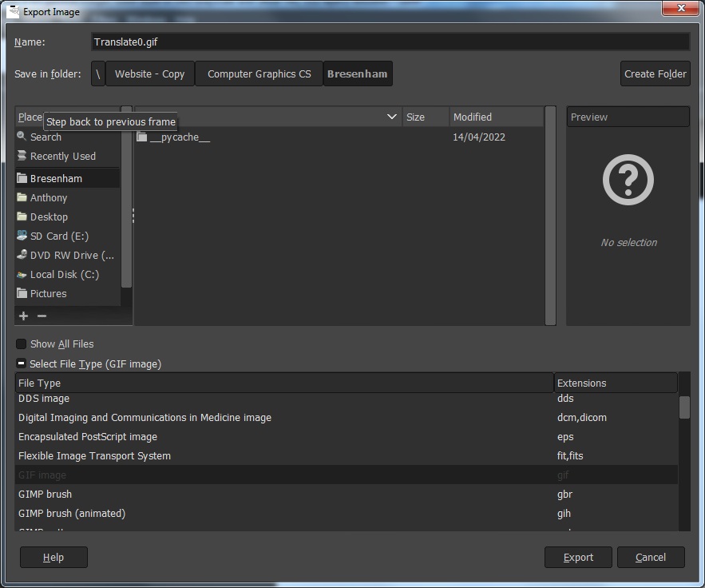705x588 pixels.
Task: Click the Places panel scrollbar
Action: [126, 197]
